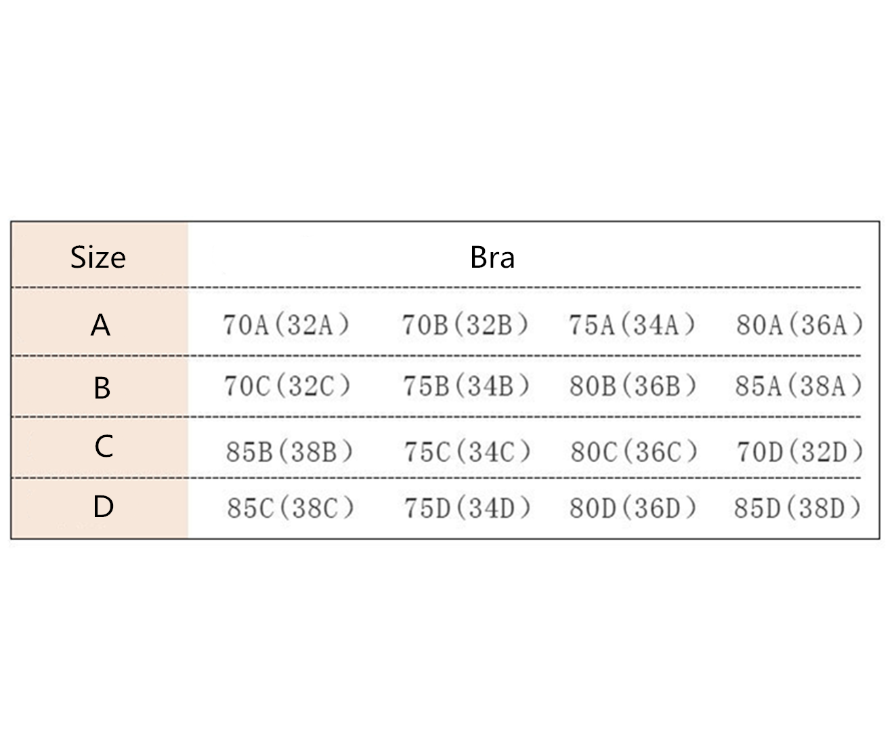The width and height of the screenshot is (894, 732).
Task: Click the 70B(32B) cell
Action: (465, 325)
